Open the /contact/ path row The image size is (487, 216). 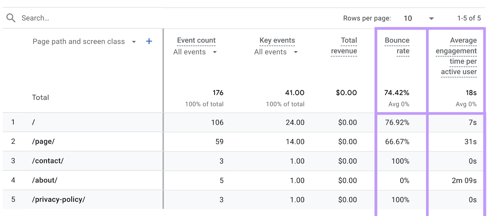pos(48,161)
